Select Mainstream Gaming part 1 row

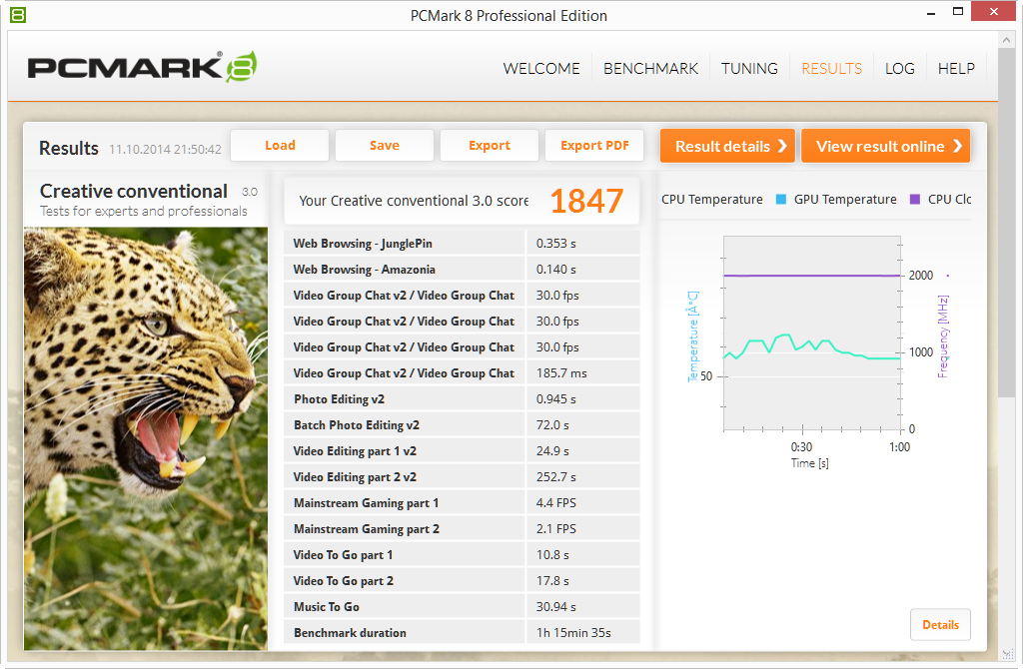[x=462, y=502]
